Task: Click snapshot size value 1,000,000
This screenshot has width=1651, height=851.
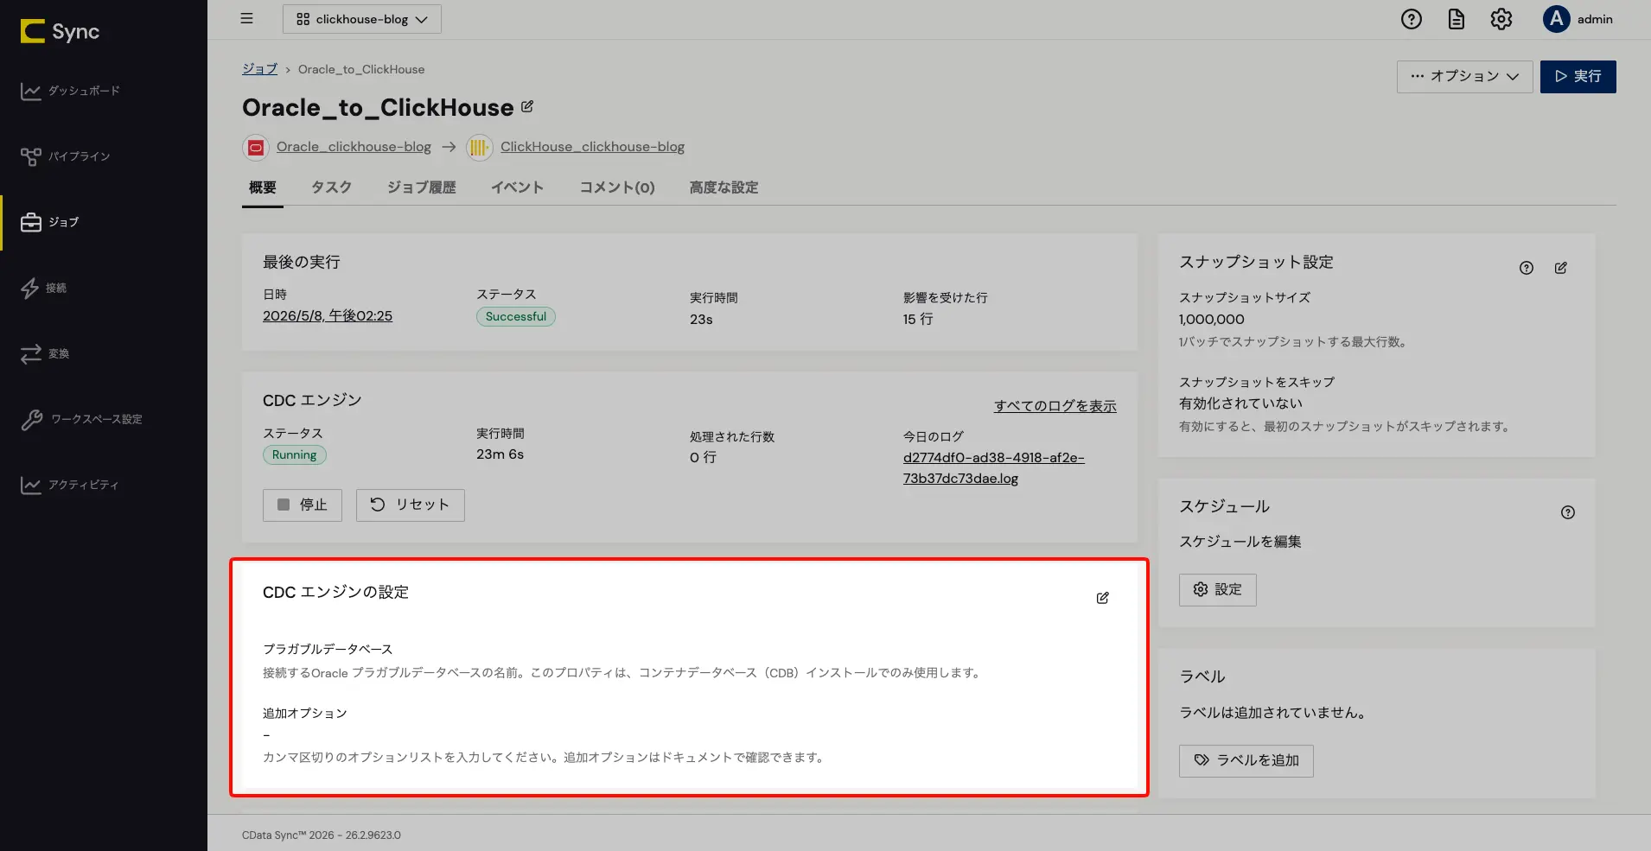Action: click(x=1212, y=320)
